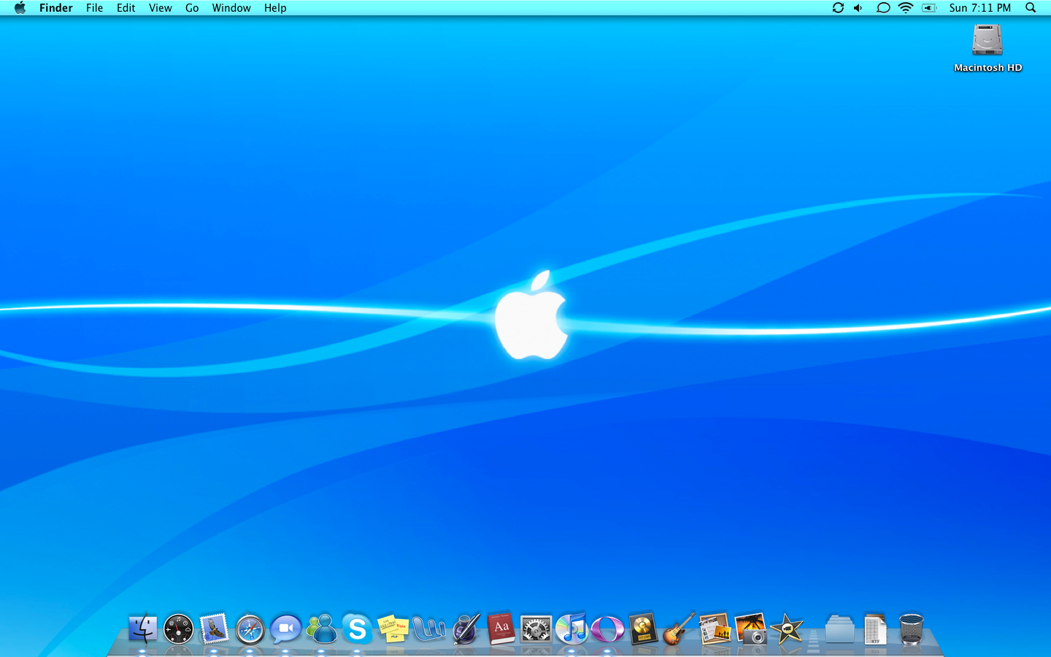This screenshot has width=1051, height=657.
Task: Launch Microsoft Word from the Dock
Action: coord(428,629)
